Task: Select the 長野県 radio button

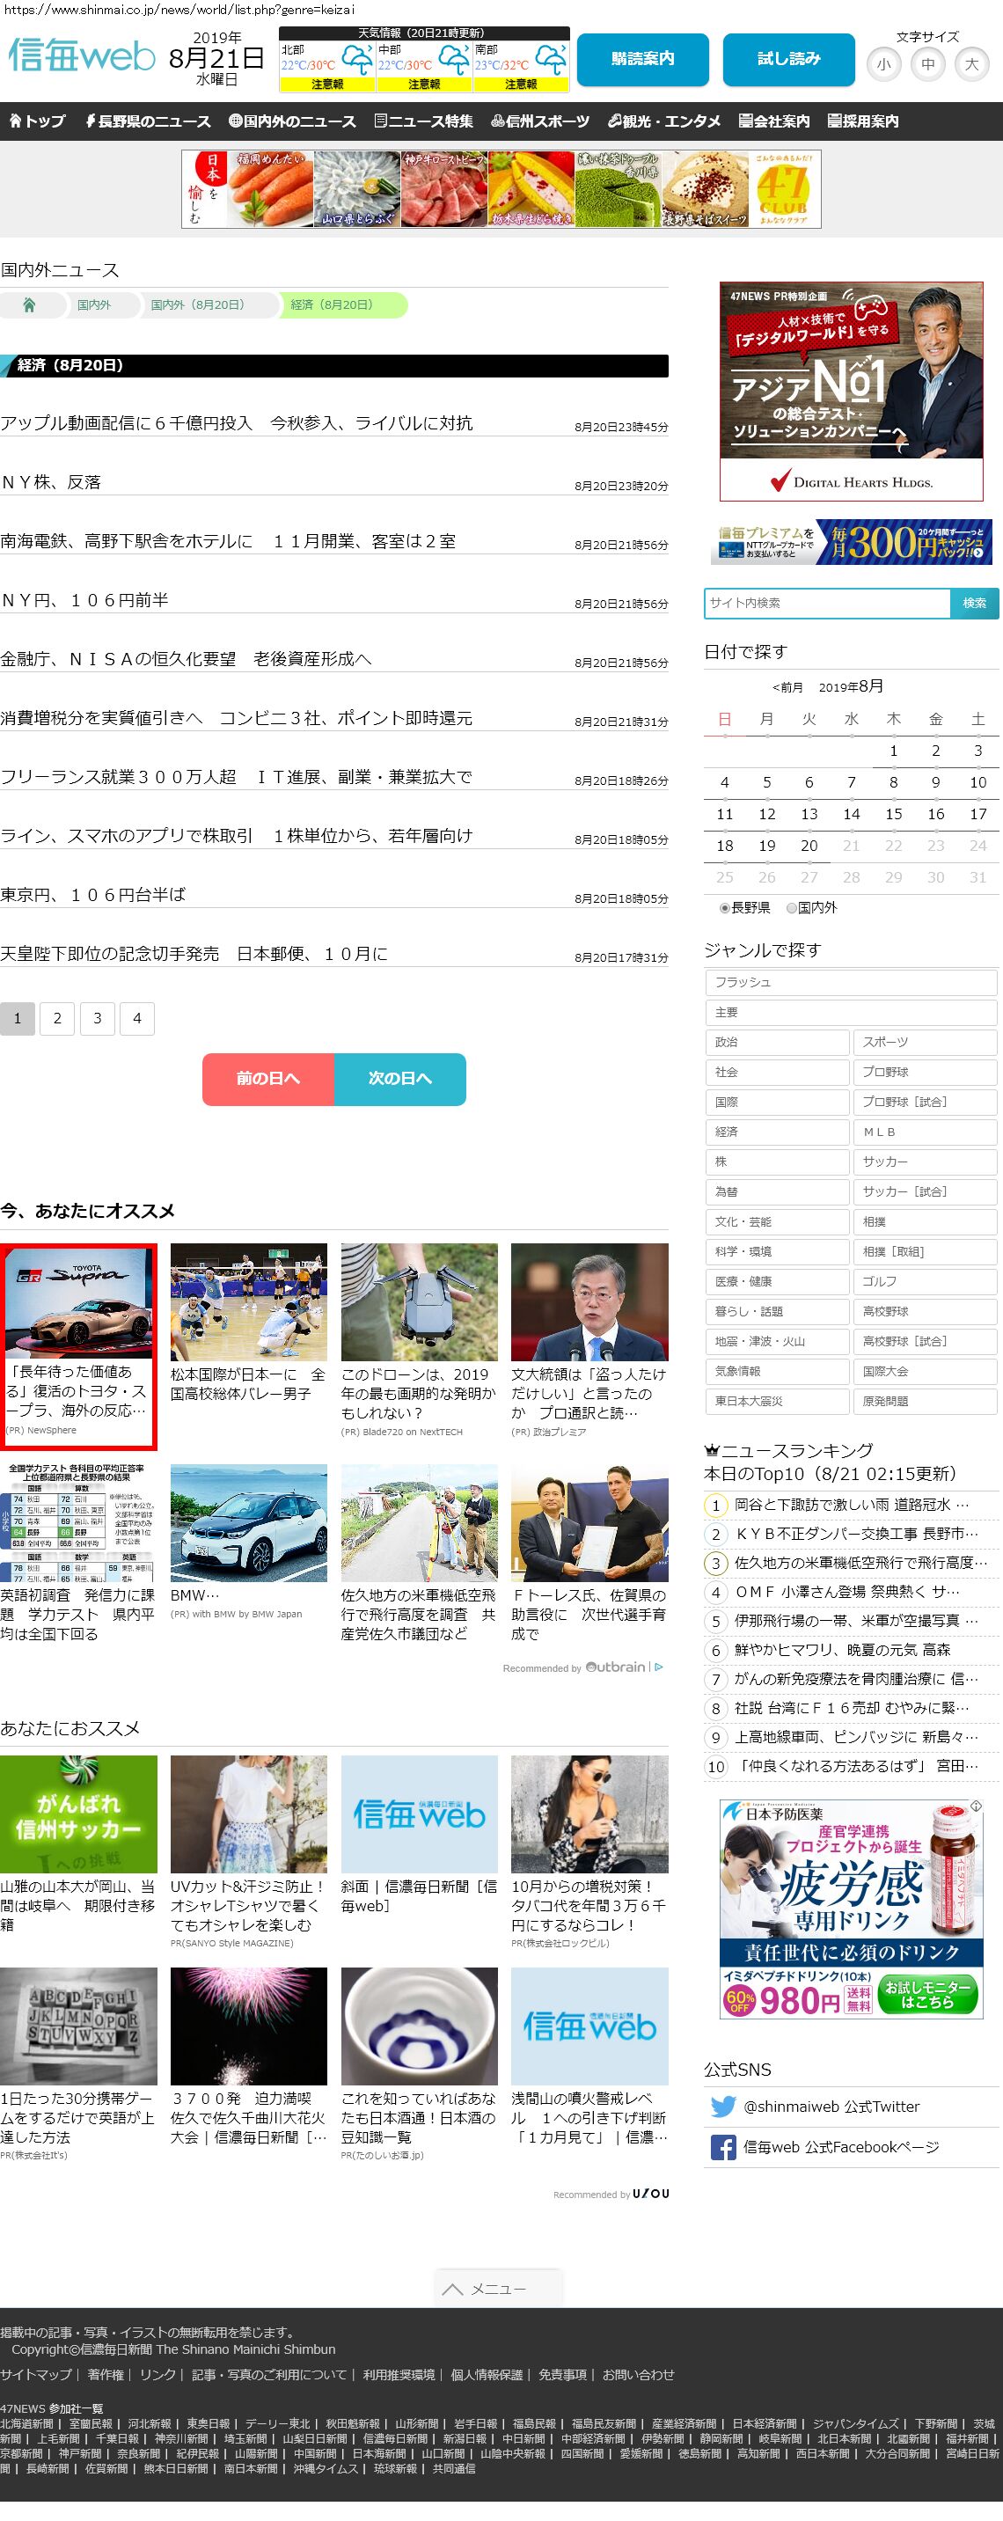Action: pyautogui.click(x=725, y=908)
